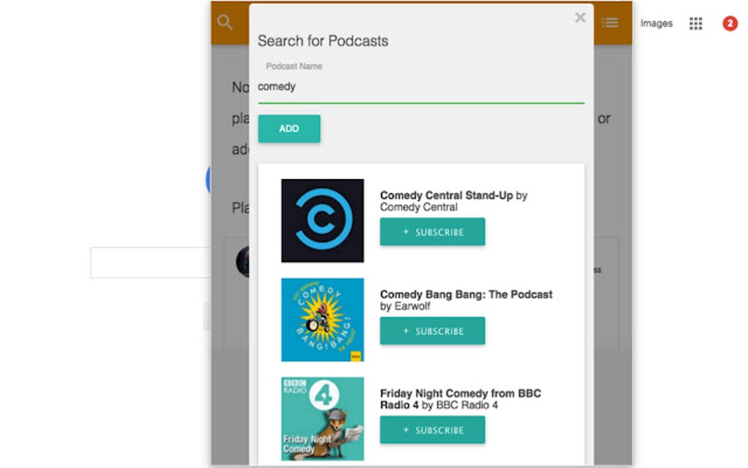748x468 pixels.
Task: Click the ADD button
Action: click(289, 129)
